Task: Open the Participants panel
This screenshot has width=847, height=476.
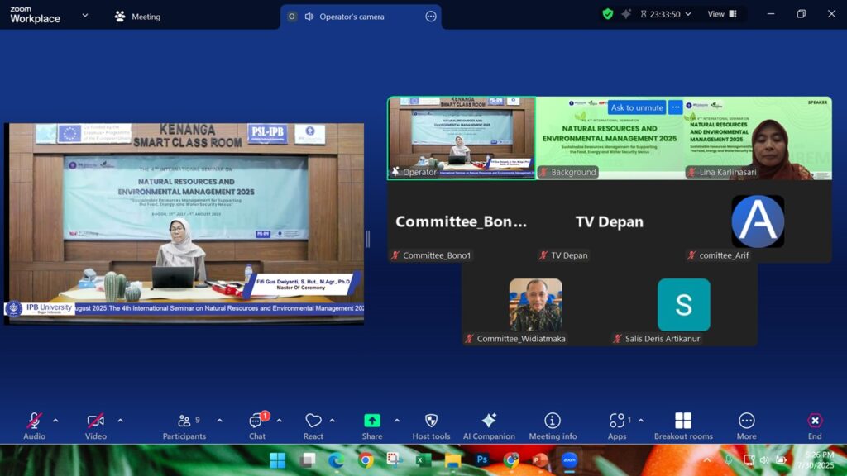Action: 184,425
